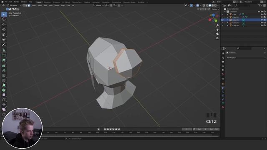Expand Cube.004 in the outliner
Viewport: 267px width, 150px height.
[228, 25]
